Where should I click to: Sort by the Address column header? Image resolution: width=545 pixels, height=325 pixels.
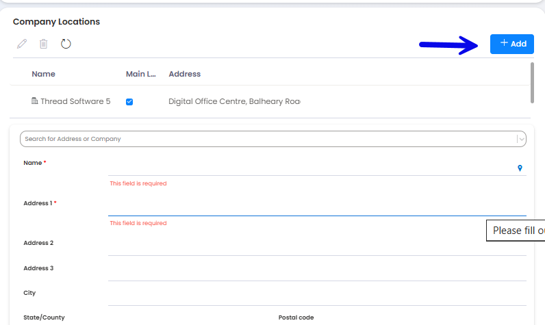pyautogui.click(x=184, y=74)
